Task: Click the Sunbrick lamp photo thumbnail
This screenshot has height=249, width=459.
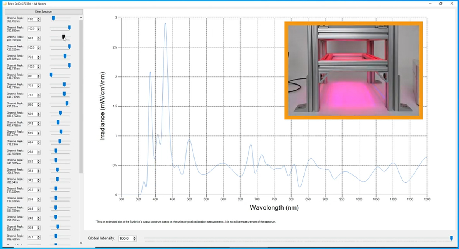Action: tap(354, 70)
